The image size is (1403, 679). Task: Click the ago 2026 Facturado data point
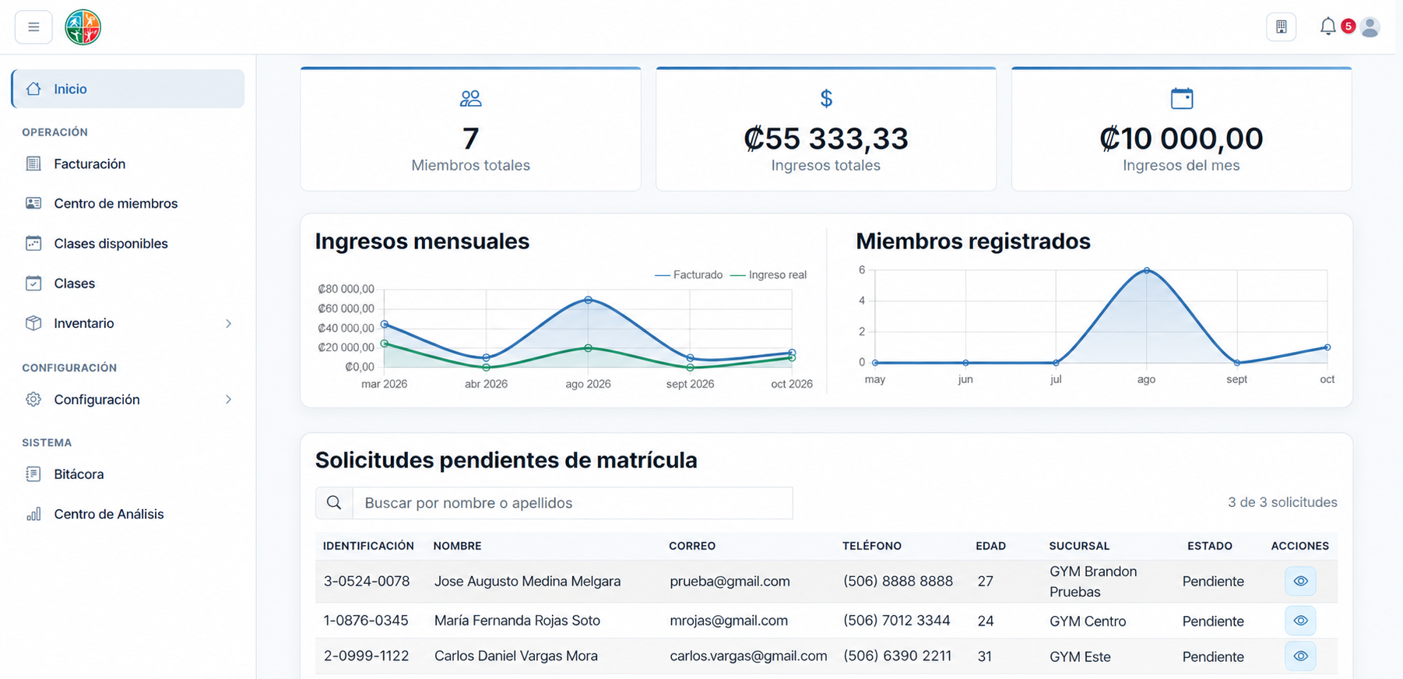(x=588, y=300)
